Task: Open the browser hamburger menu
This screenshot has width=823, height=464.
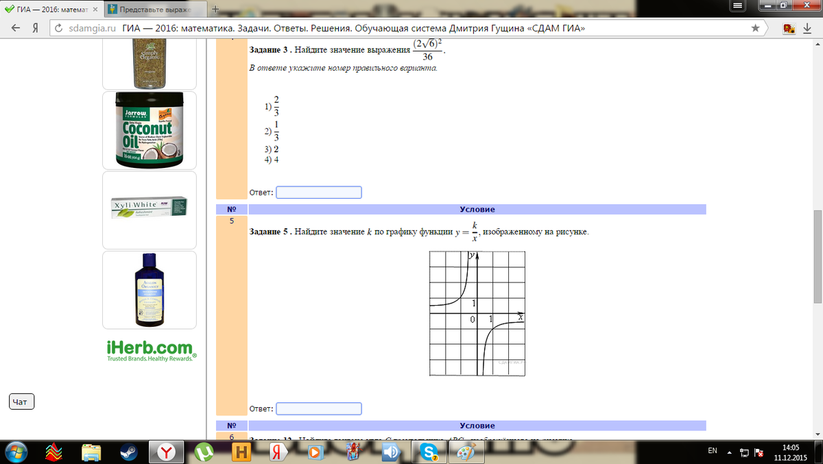Action: [738, 5]
